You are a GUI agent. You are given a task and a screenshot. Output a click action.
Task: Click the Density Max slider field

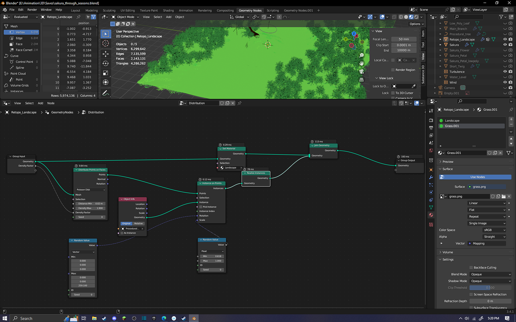(90, 208)
